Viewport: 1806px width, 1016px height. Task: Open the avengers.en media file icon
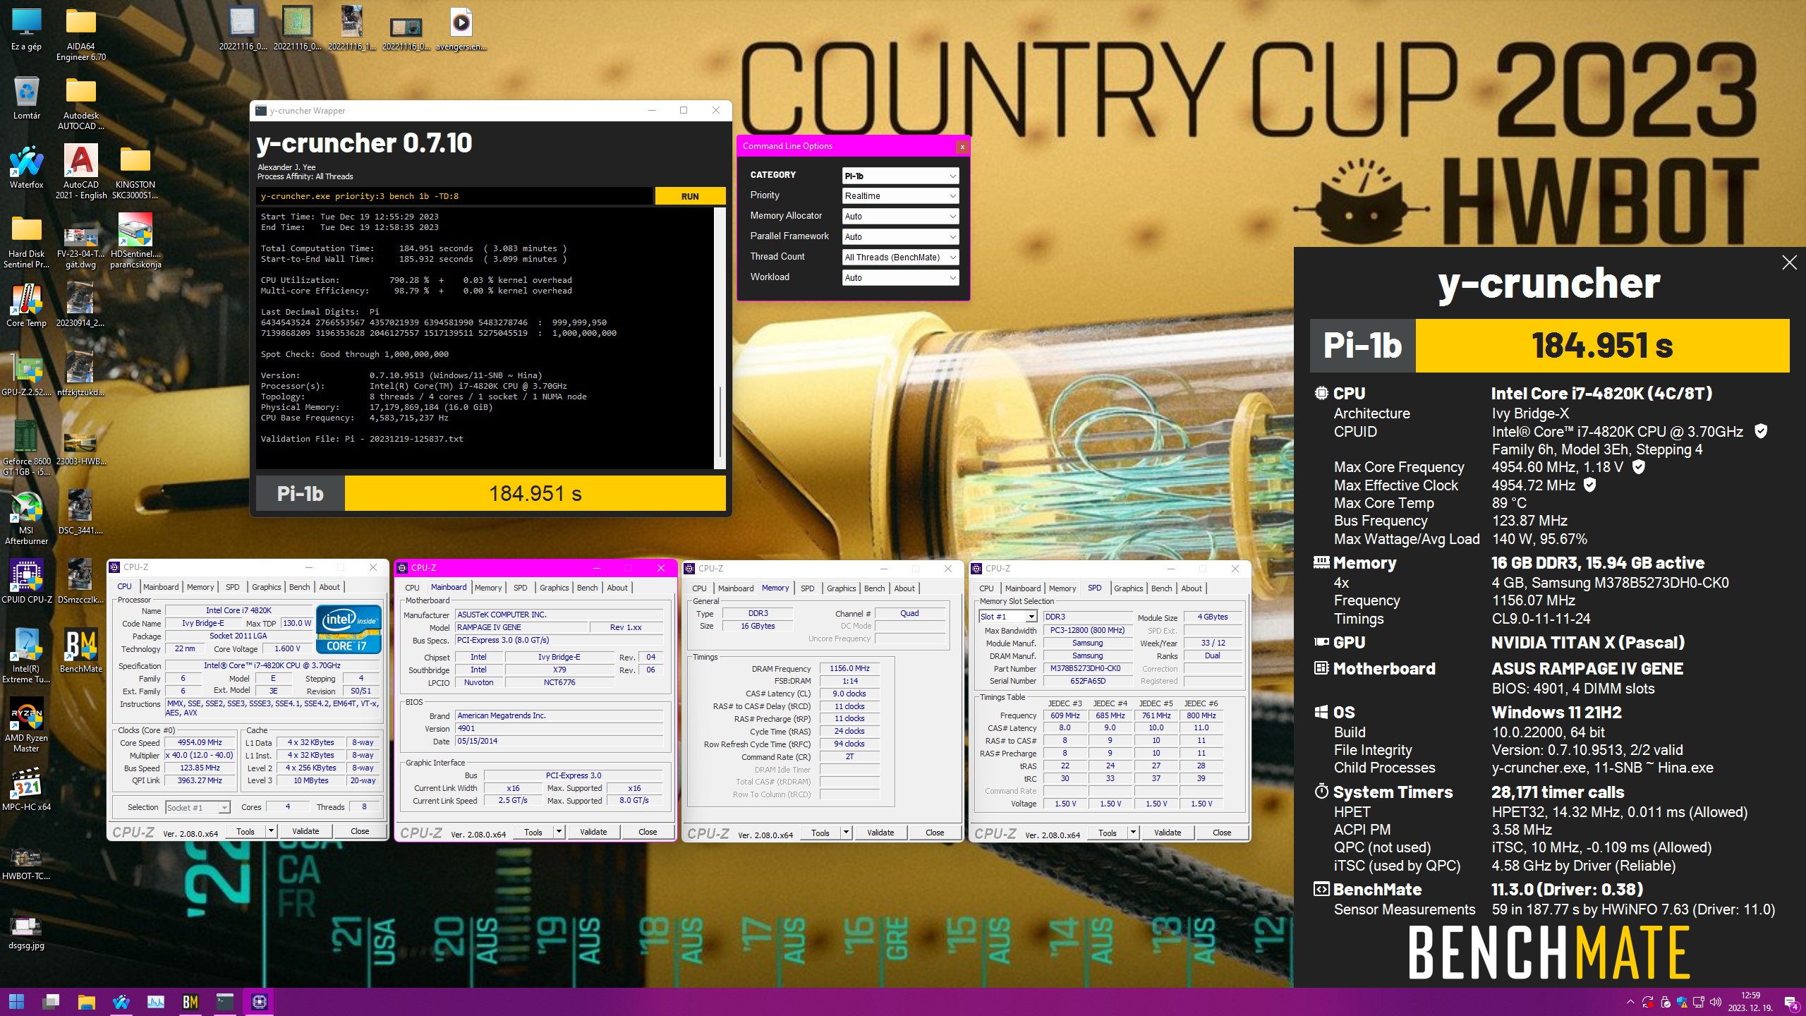pyautogui.click(x=461, y=30)
